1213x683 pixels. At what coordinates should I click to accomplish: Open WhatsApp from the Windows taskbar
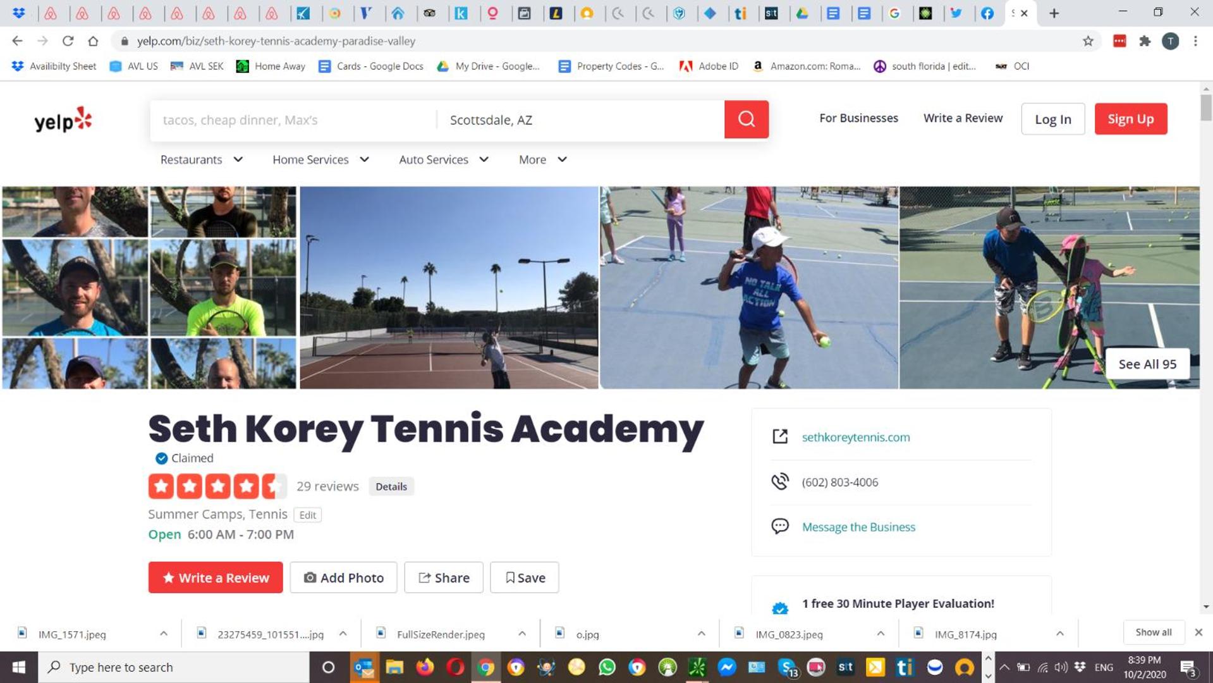tap(607, 667)
